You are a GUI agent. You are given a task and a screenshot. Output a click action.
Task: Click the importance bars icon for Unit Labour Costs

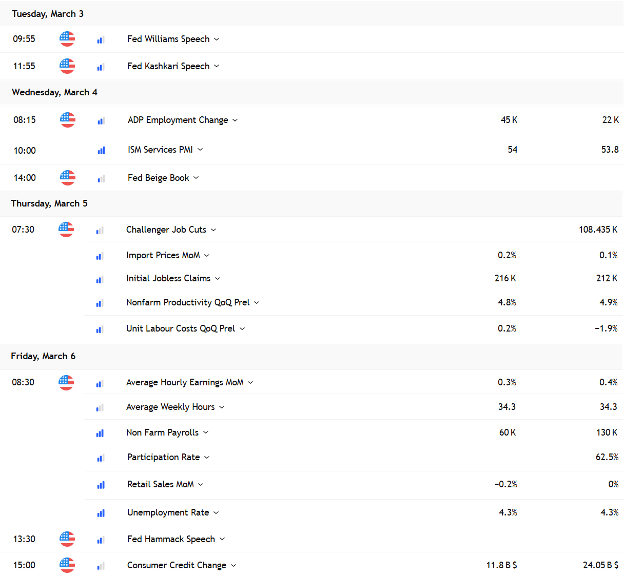100,329
